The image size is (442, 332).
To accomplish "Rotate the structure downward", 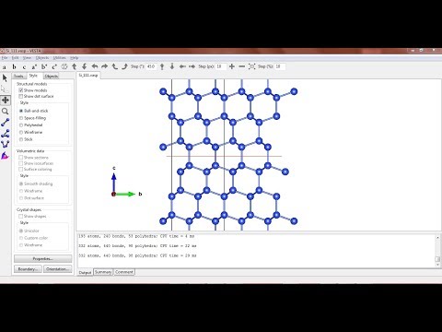I will [85, 66].
